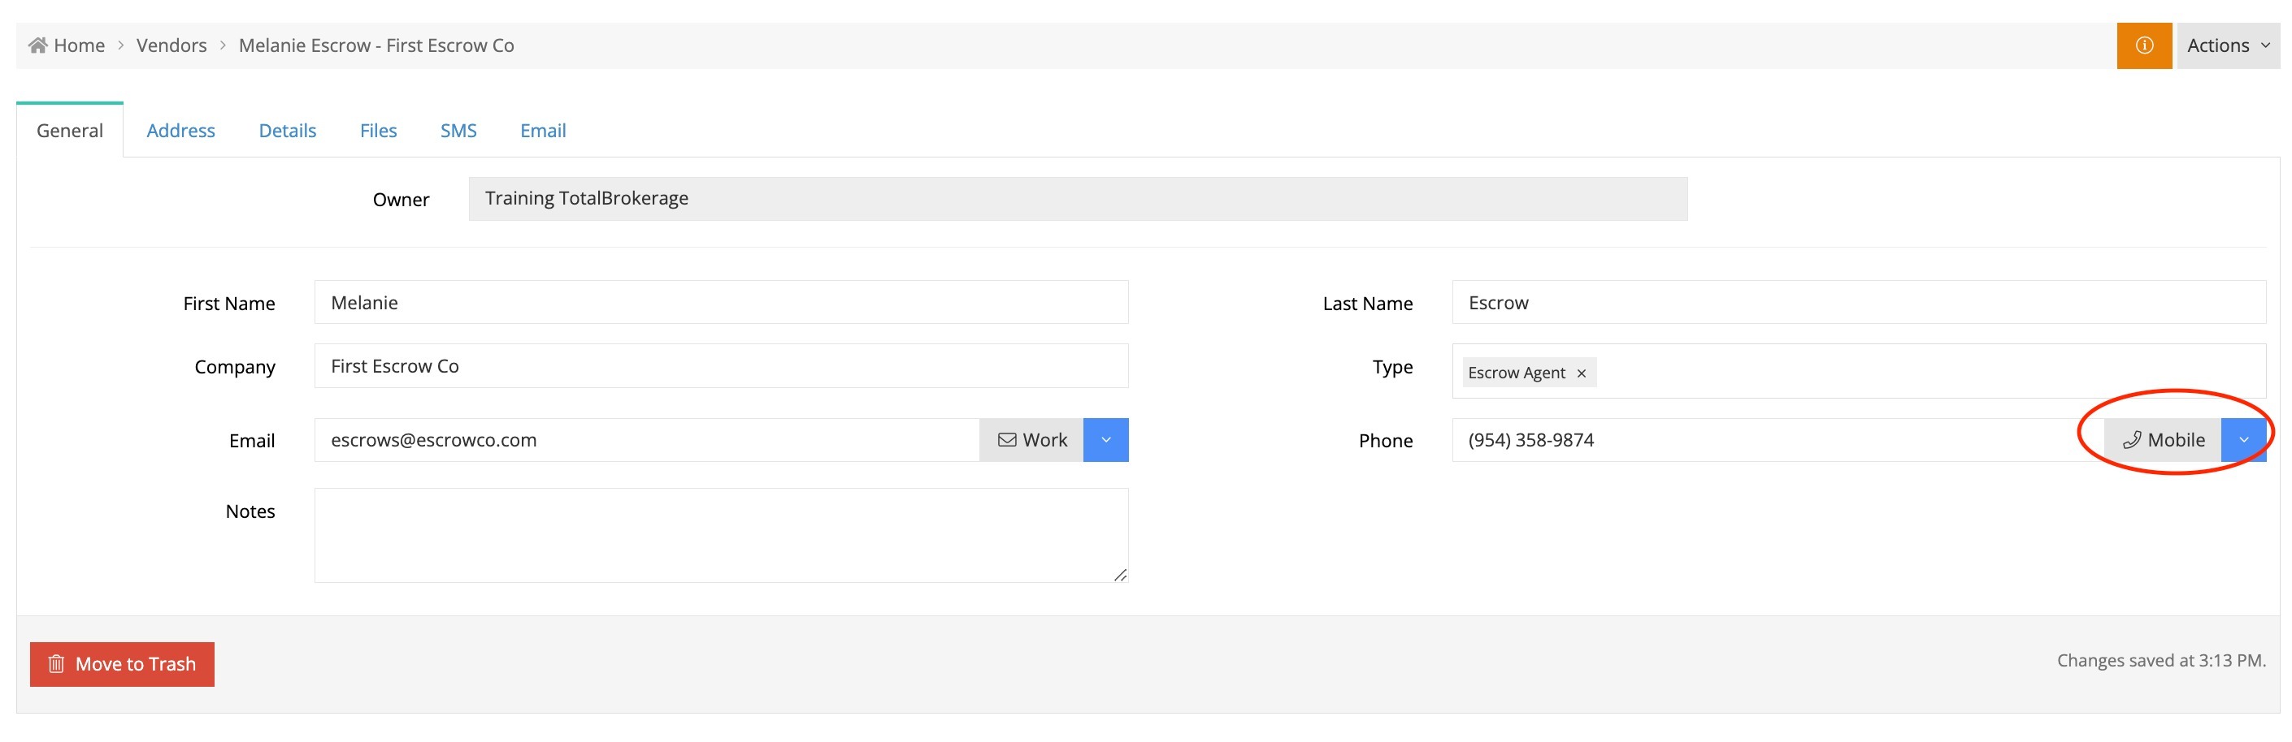Edit the First Name field Melanie

pos(721,303)
